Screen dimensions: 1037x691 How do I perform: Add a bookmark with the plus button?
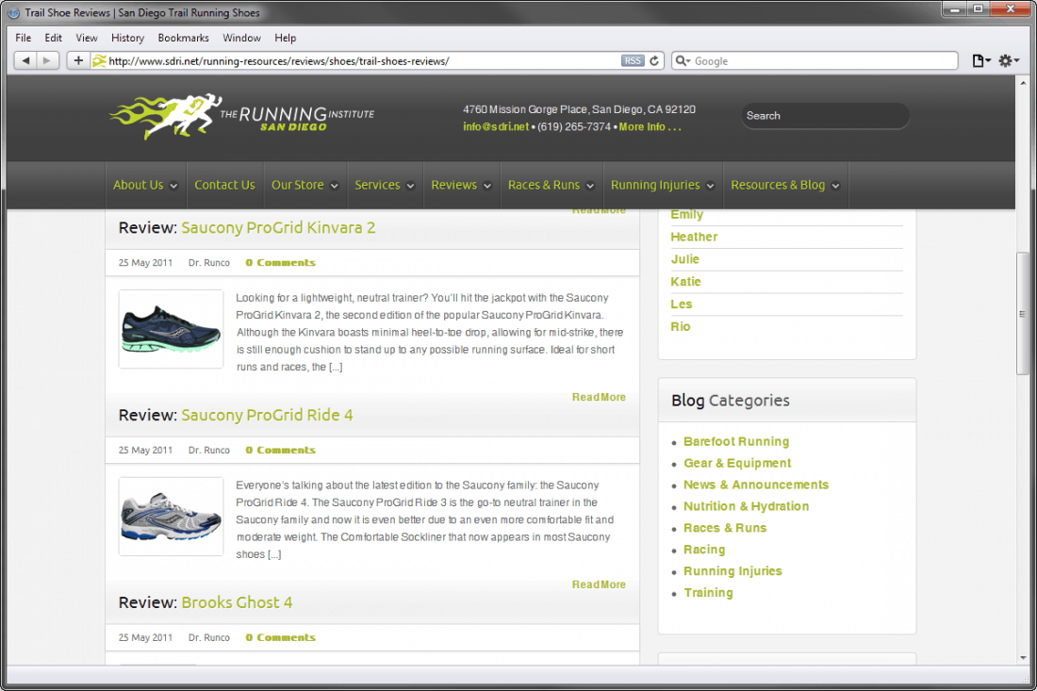[x=78, y=61]
